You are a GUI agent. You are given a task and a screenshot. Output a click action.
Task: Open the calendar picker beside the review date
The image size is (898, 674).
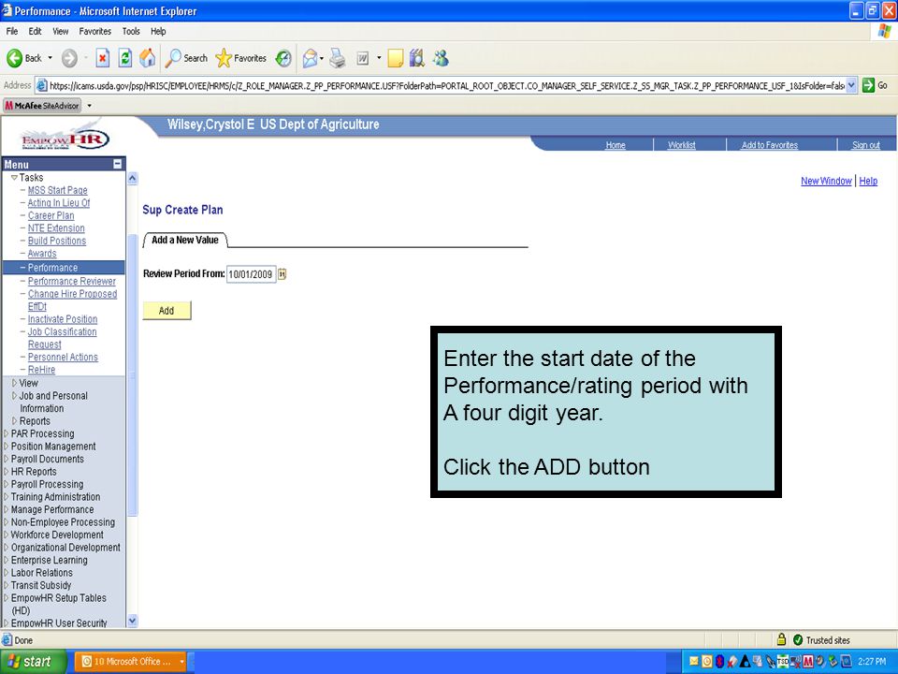[282, 274]
